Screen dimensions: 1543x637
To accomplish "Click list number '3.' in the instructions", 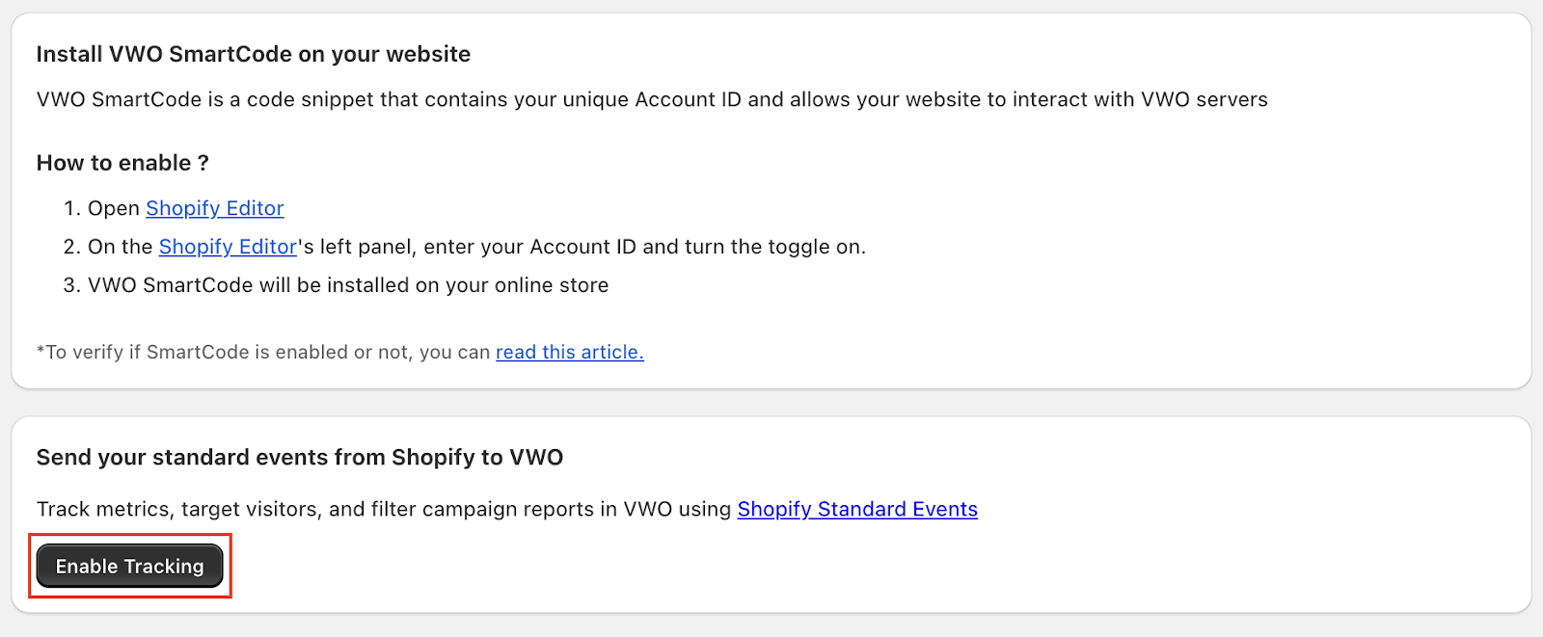I will [x=72, y=285].
